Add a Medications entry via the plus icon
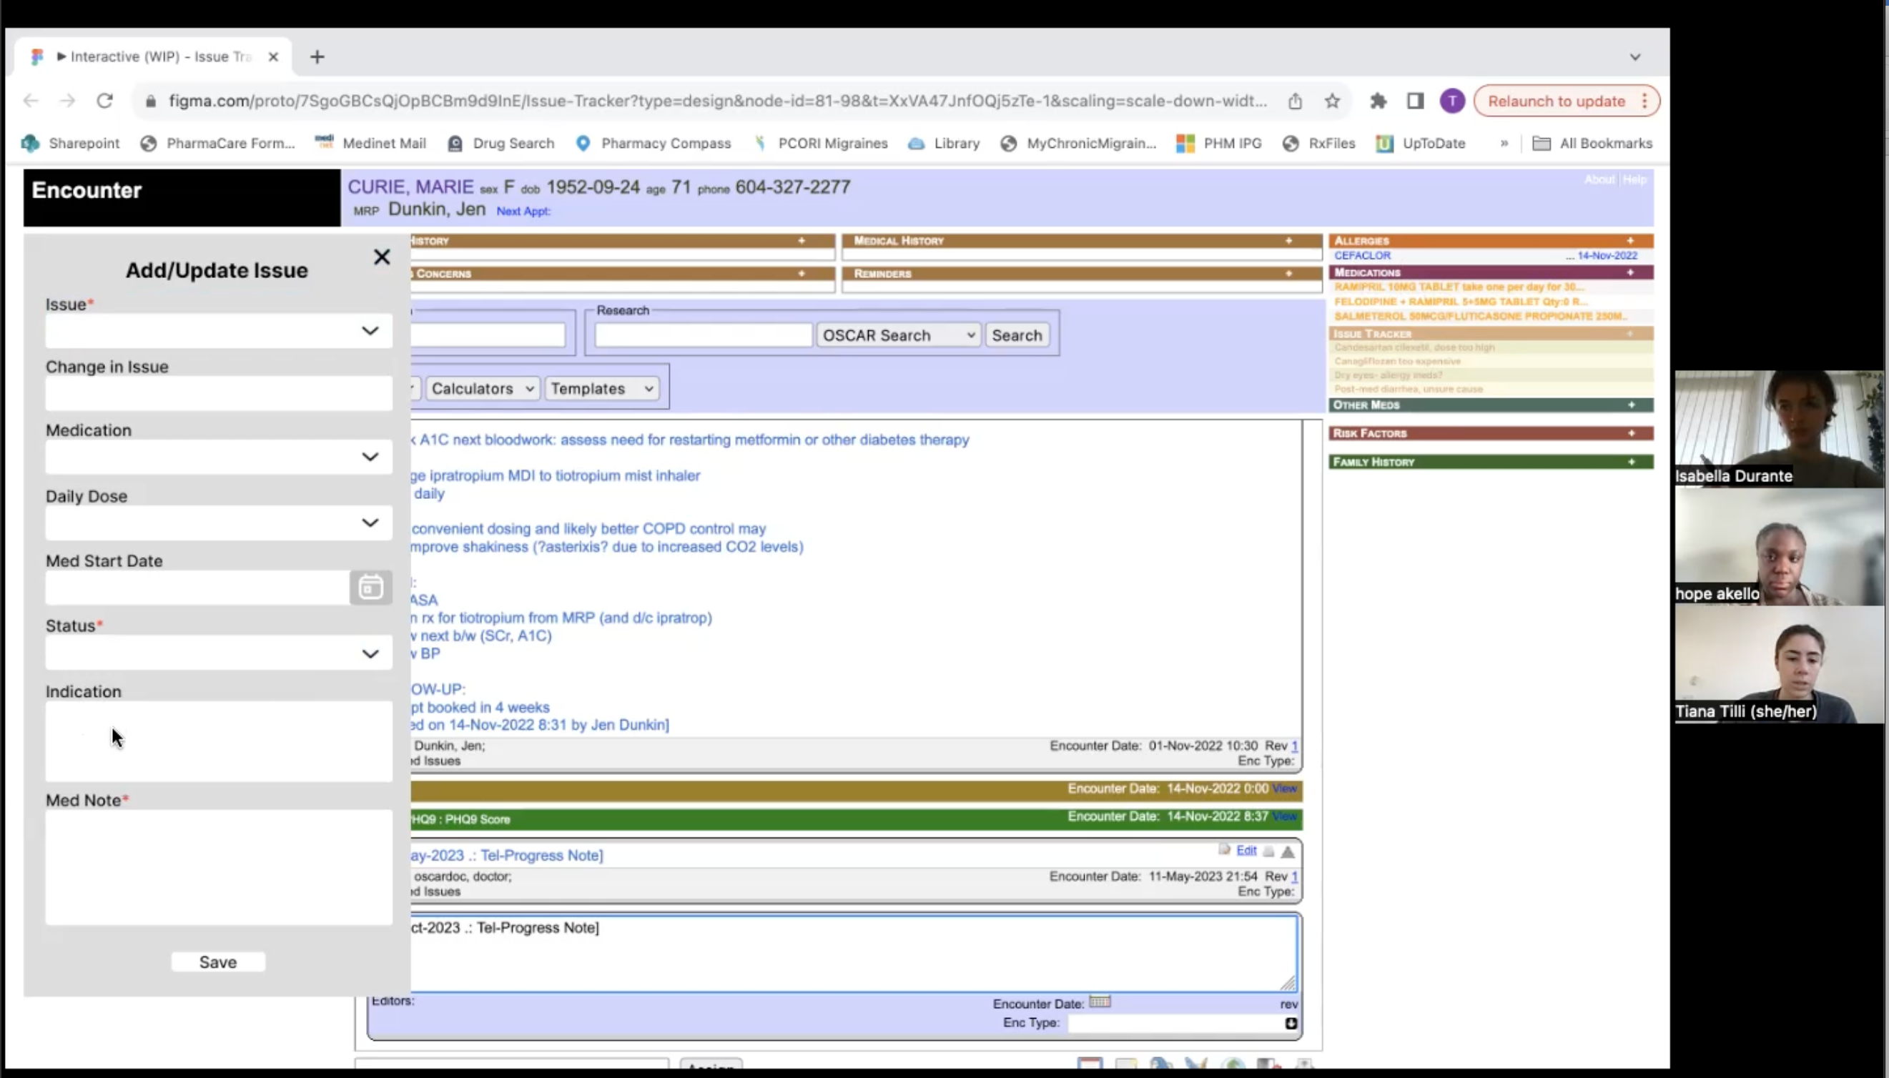This screenshot has width=1889, height=1078. coord(1630,272)
